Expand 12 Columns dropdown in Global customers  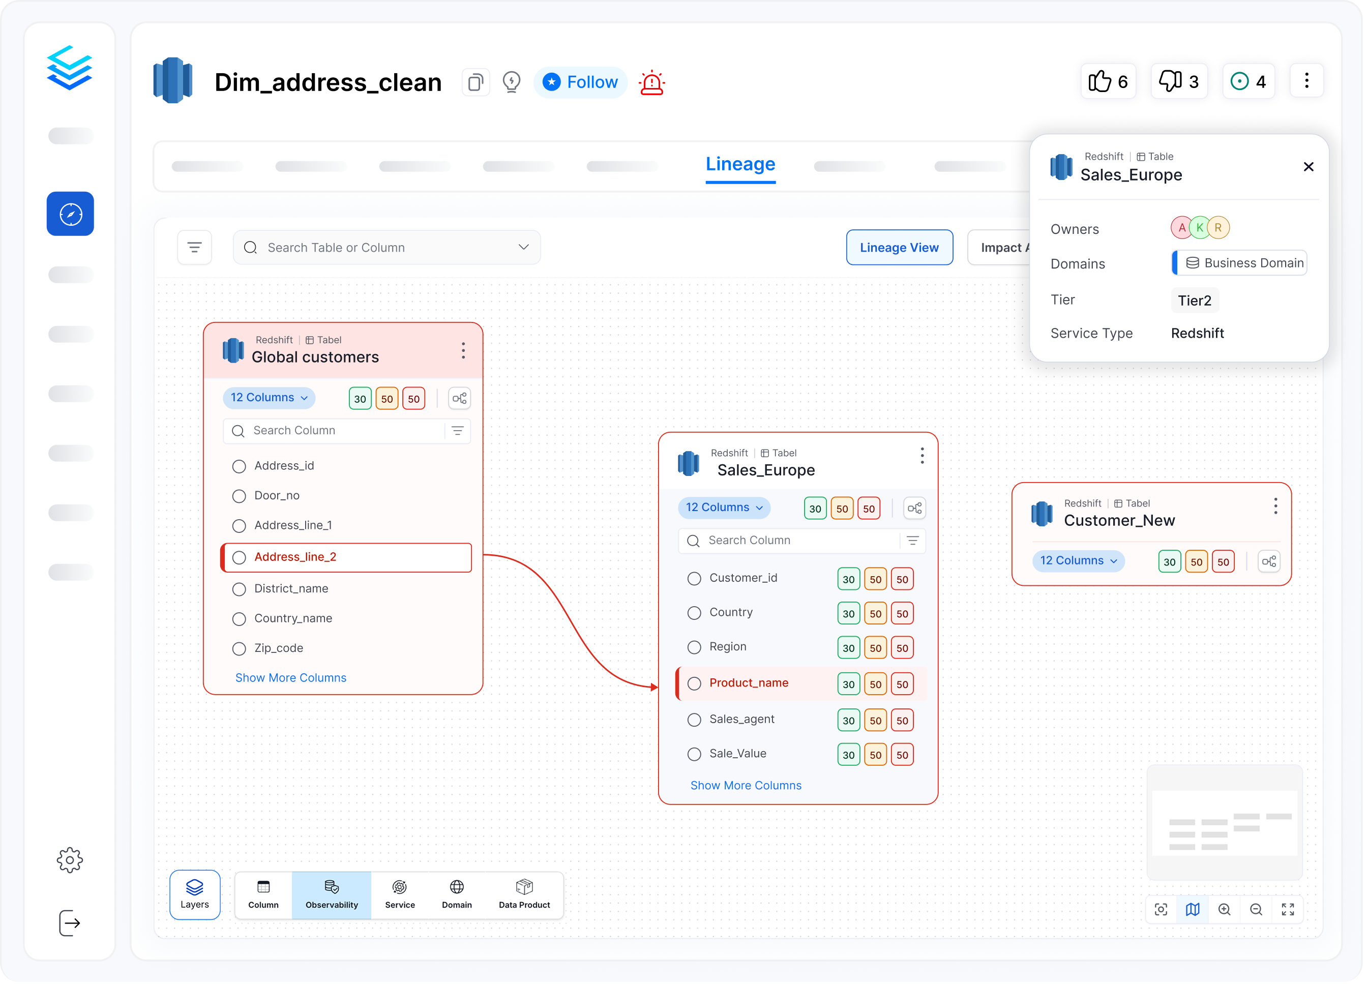pos(269,398)
